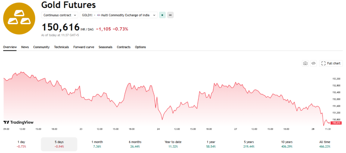Open the Continuous contract dropdown

coord(59,15)
